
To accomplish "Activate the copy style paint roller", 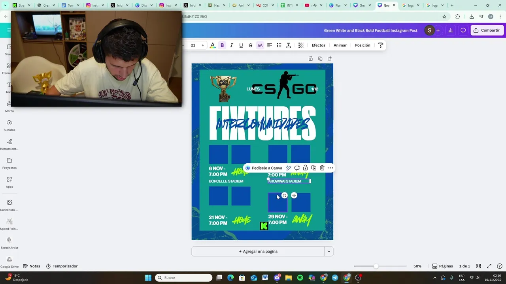I will [x=381, y=45].
